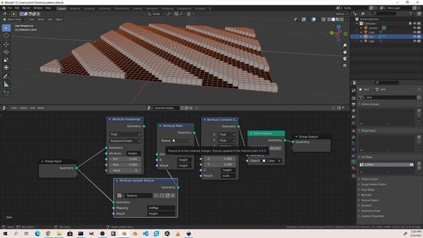
Task: Open the Object Data green triangle tab
Action: coord(354,161)
